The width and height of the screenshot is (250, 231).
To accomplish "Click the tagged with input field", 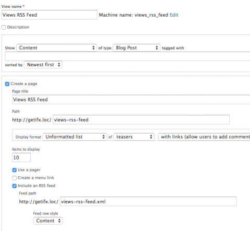I will click(x=128, y=56).
